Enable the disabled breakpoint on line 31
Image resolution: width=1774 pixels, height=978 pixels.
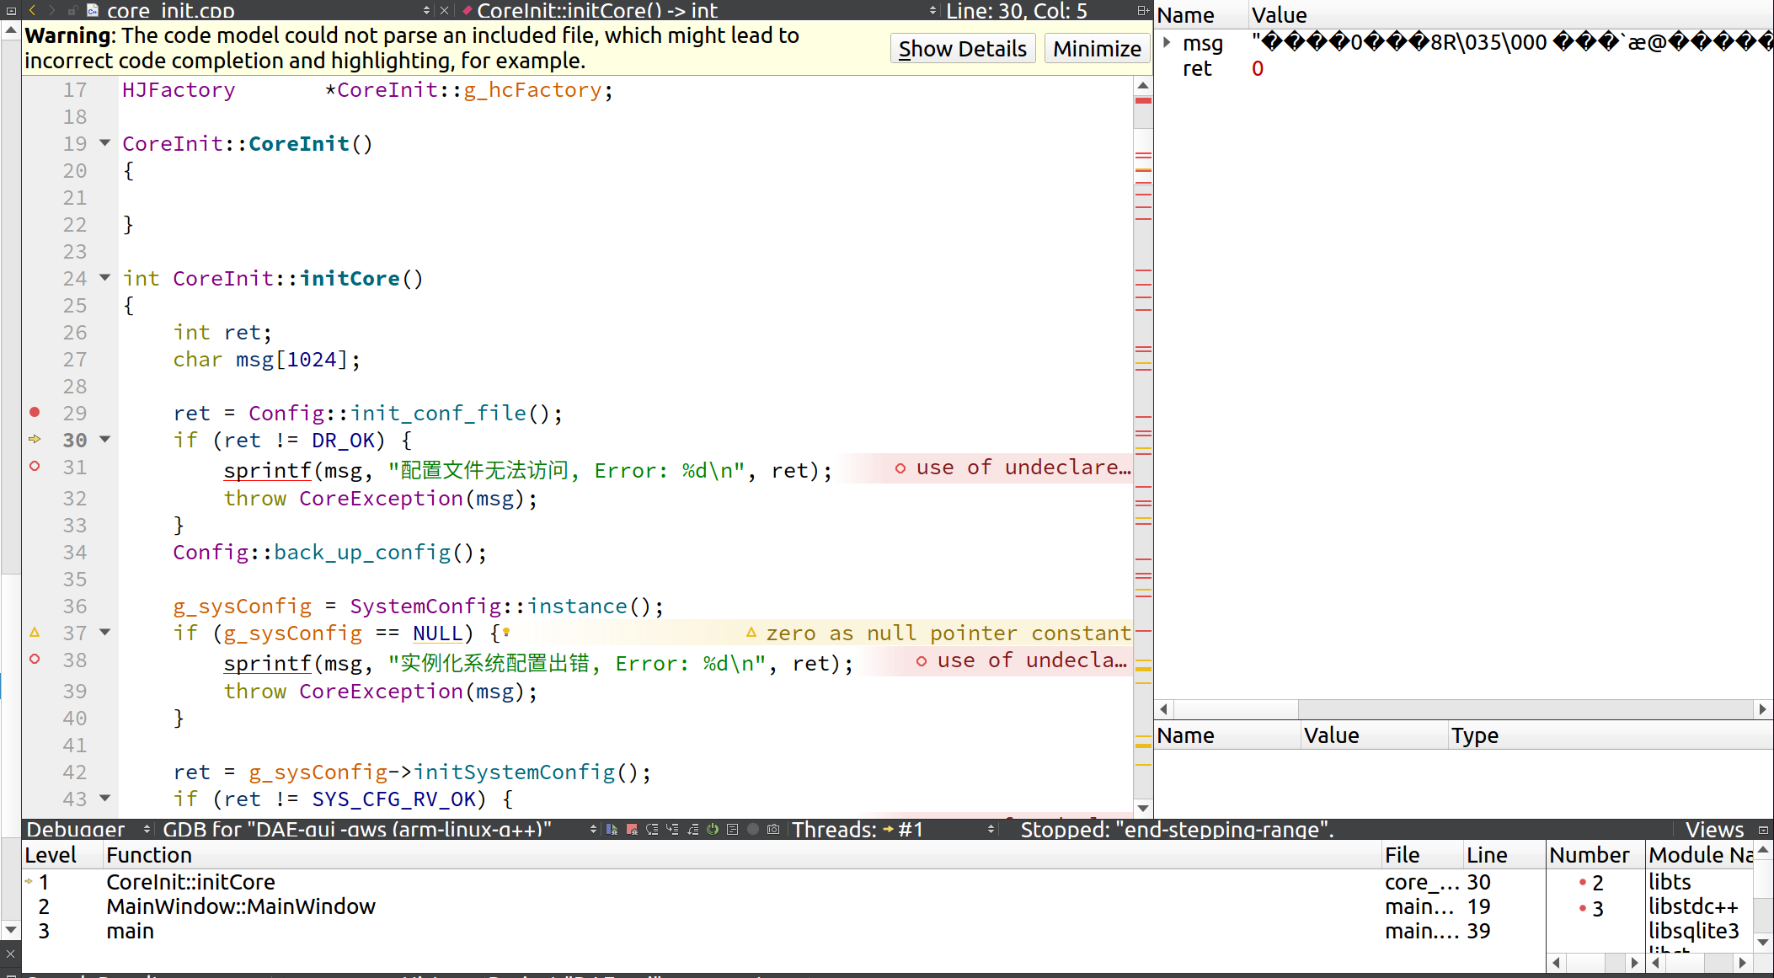pos(35,468)
